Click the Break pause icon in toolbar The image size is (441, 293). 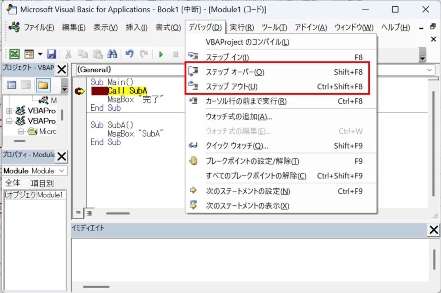(176, 54)
